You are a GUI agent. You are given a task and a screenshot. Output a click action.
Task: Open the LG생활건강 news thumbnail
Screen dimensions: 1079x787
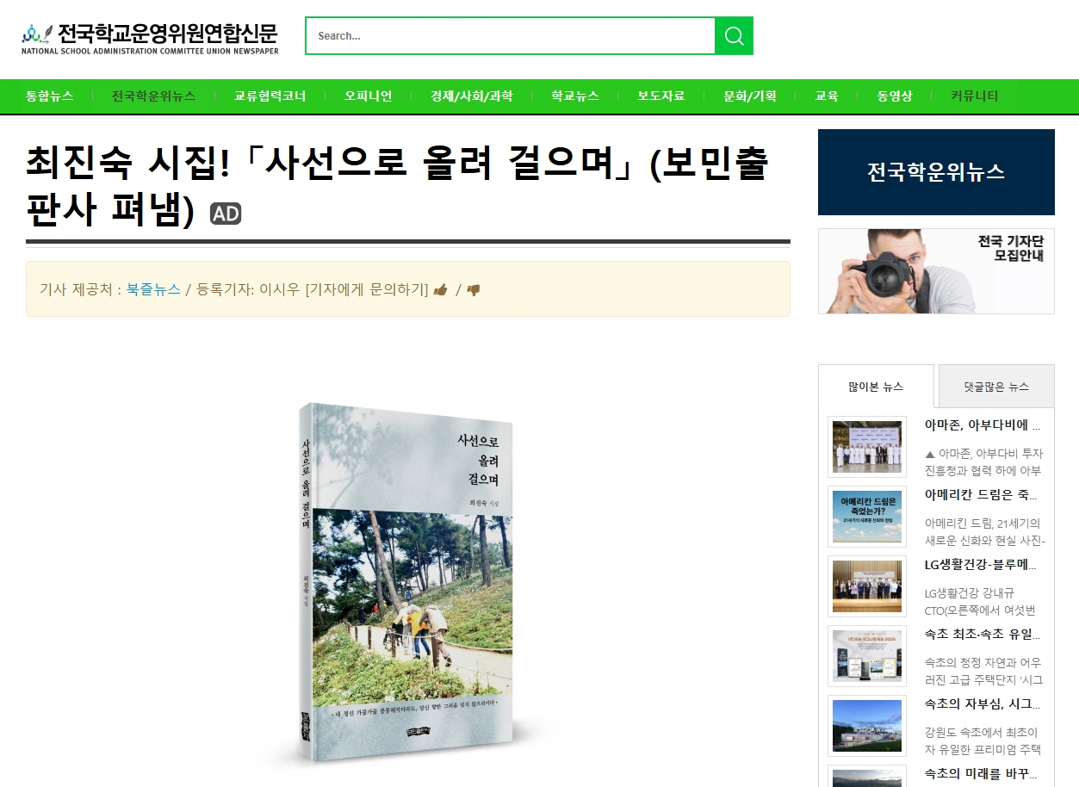point(867,586)
